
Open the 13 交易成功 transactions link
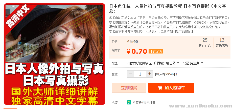[x=222, y=43]
